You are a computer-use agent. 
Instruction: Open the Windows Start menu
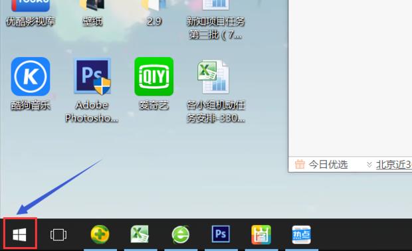coord(20,234)
